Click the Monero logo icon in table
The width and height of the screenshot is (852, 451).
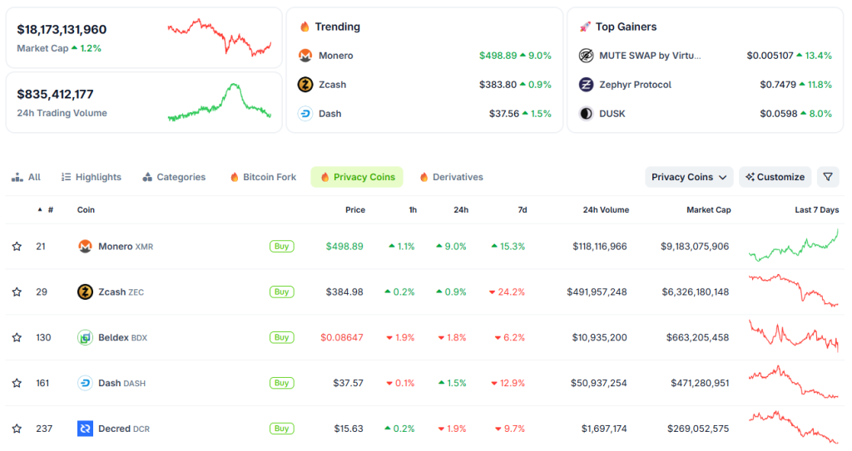pyautogui.click(x=85, y=247)
